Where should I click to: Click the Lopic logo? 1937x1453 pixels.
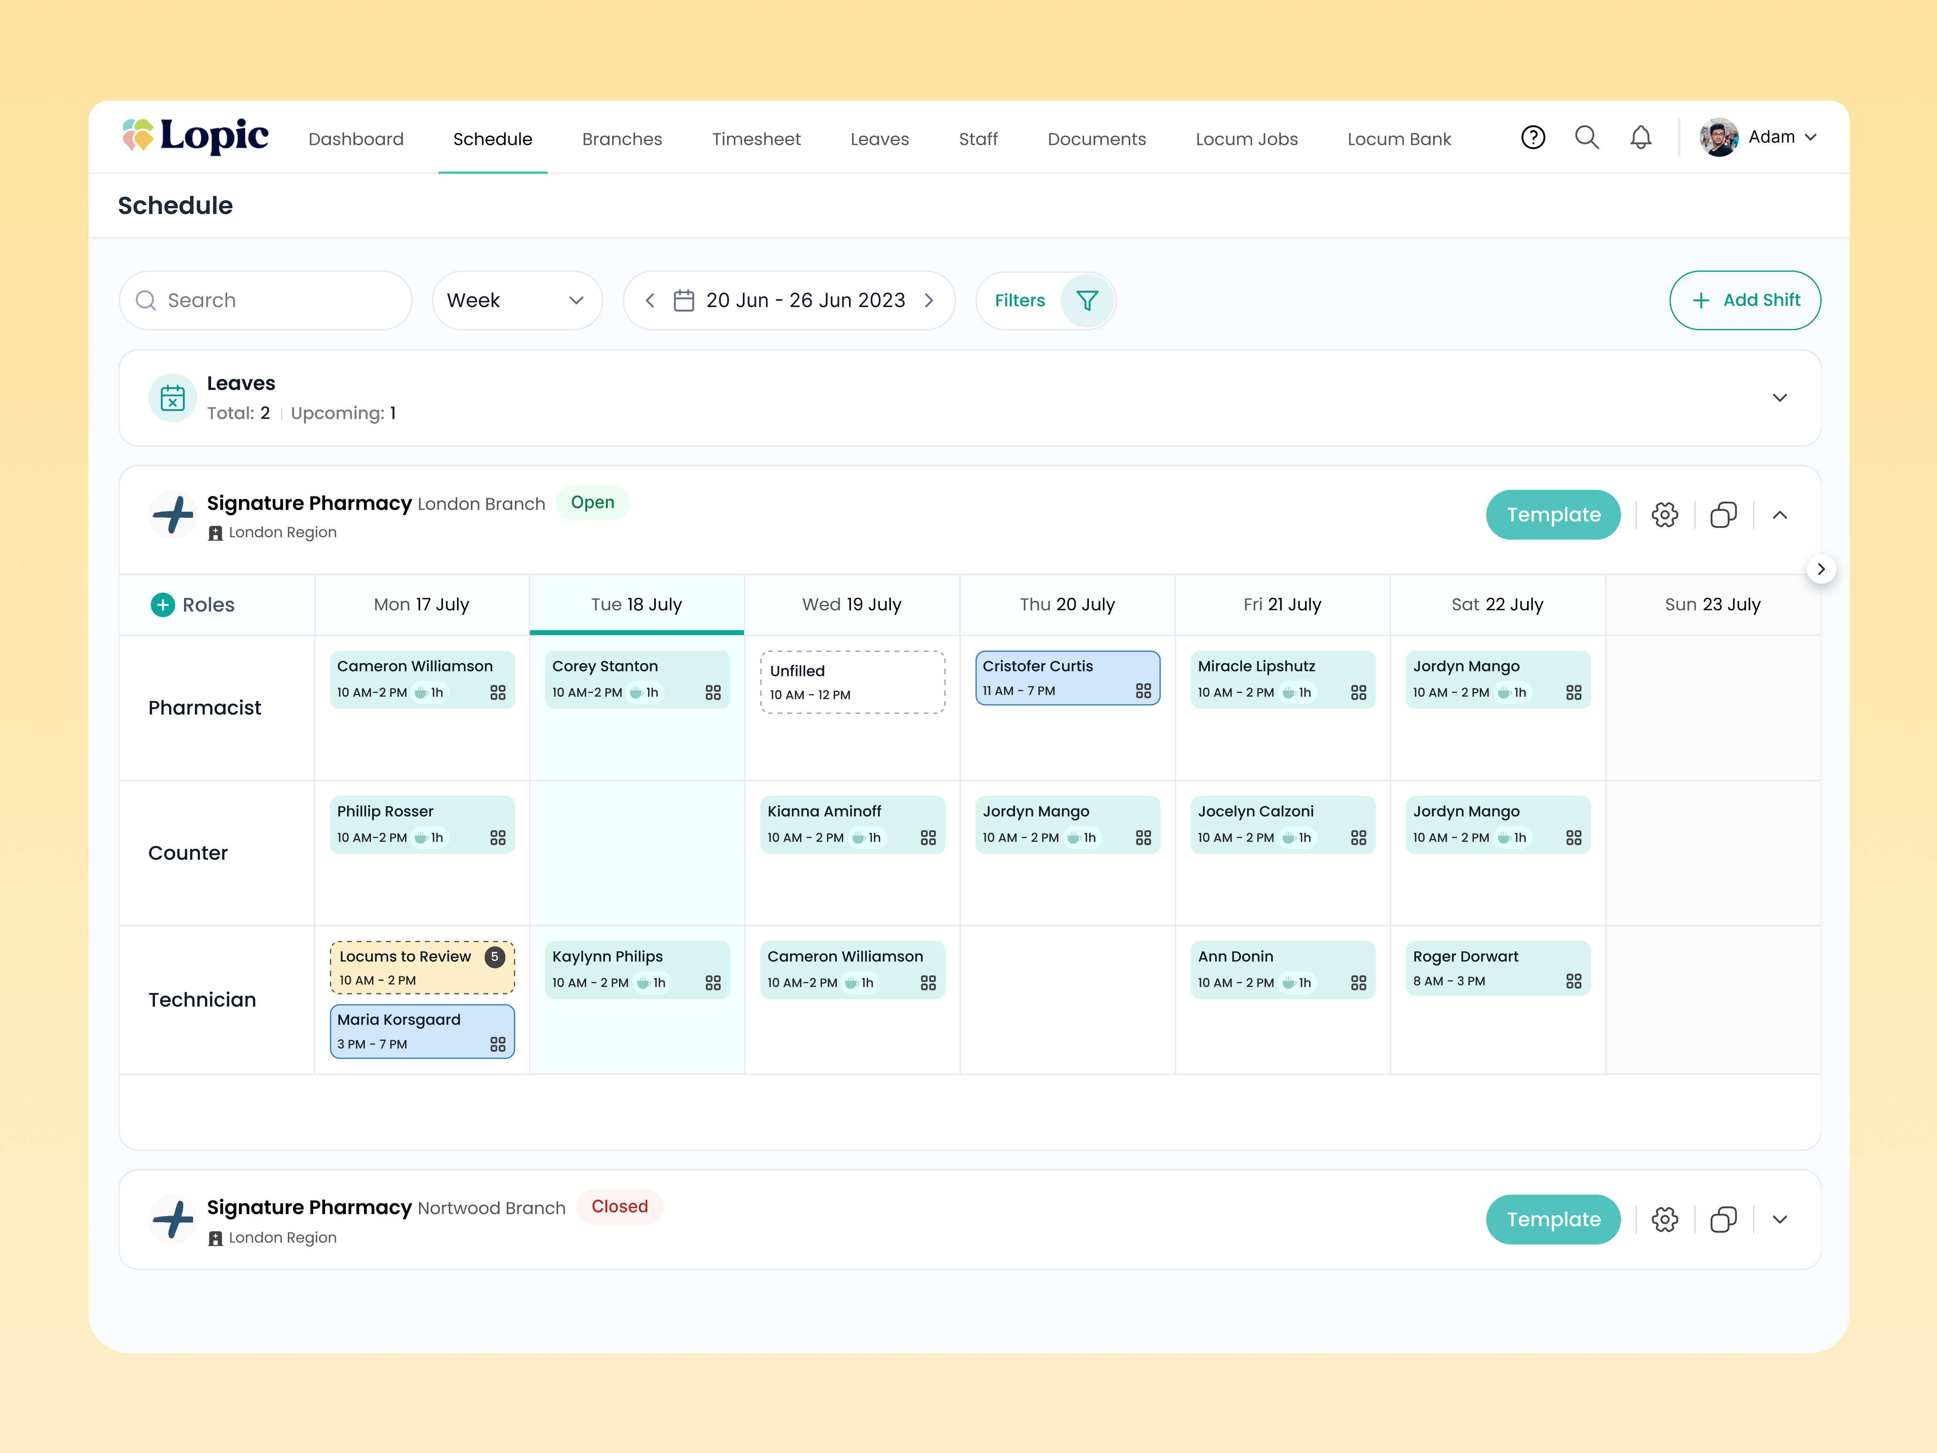[x=195, y=136]
